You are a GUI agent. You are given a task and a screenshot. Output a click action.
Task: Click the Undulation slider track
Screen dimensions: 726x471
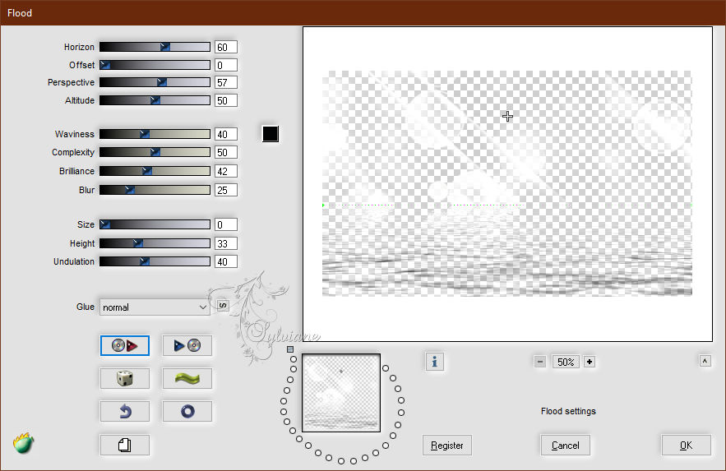coord(155,261)
